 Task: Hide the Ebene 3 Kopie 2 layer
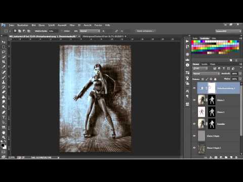coord(194,148)
